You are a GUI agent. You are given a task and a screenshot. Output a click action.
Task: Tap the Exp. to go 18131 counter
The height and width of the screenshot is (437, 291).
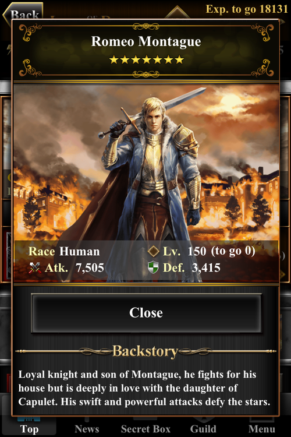click(x=246, y=9)
